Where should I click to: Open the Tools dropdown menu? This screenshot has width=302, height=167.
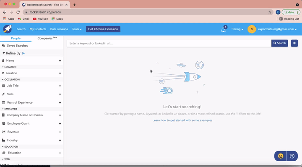pyautogui.click(x=77, y=29)
